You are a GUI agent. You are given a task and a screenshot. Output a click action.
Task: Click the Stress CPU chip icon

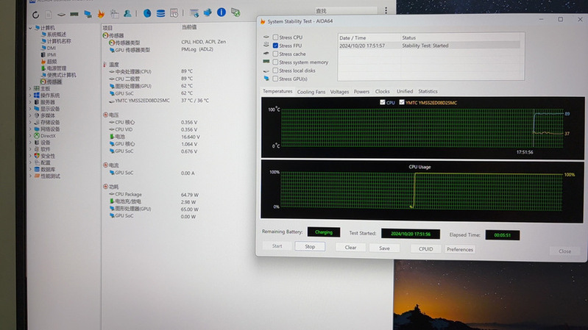[x=266, y=37]
